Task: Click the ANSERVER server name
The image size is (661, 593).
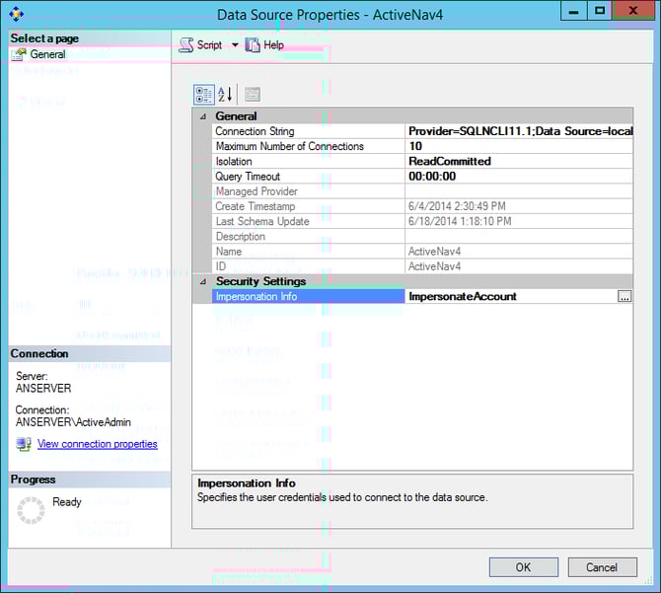Action: [x=43, y=388]
